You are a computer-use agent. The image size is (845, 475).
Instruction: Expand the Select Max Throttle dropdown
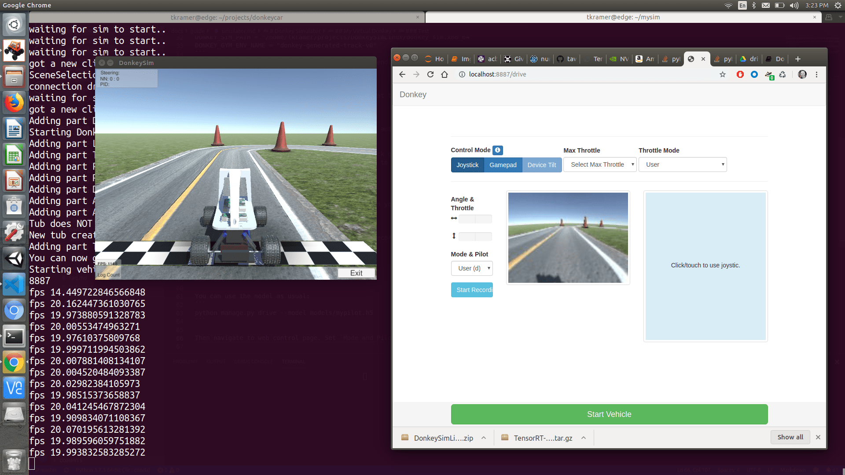pos(599,164)
